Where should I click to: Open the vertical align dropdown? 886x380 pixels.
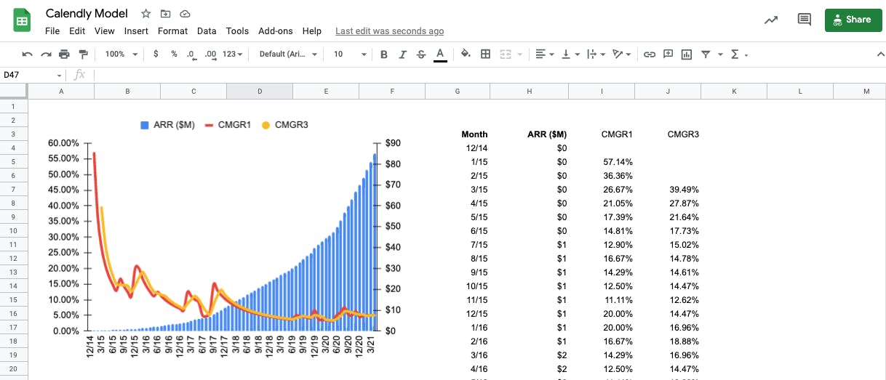pyautogui.click(x=571, y=54)
